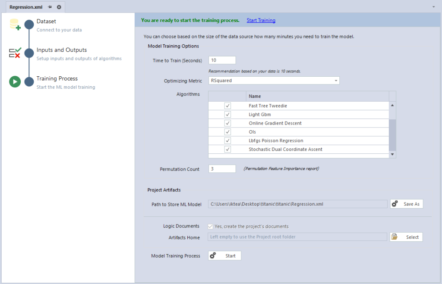
Task: Open the tab list dropdown arrow at top right
Action: [433, 7]
